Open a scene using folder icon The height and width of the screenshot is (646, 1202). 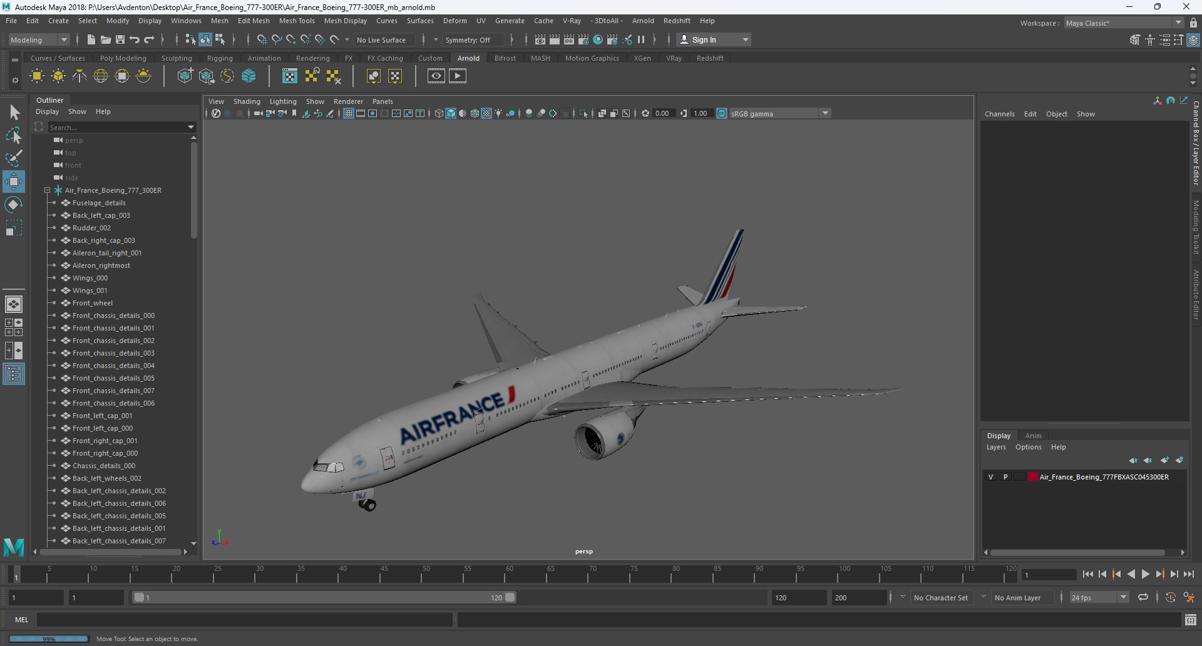105,39
